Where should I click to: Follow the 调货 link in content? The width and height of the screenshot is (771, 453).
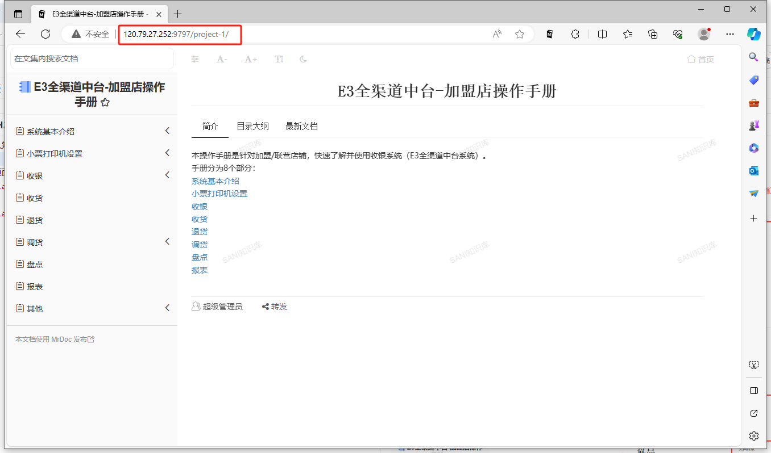[200, 245]
